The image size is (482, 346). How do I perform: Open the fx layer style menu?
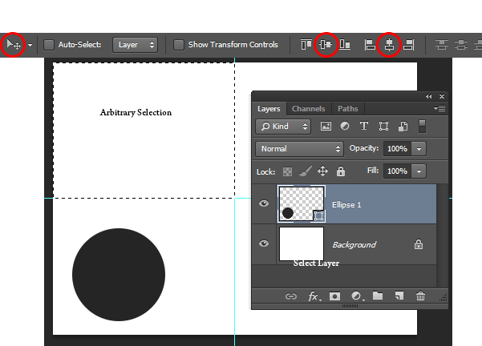pos(314,296)
